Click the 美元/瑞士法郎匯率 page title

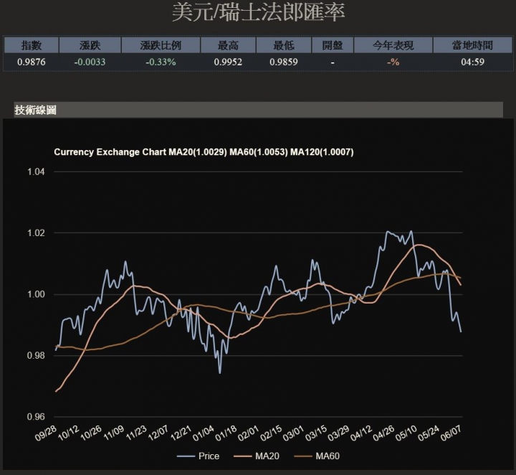point(258,12)
